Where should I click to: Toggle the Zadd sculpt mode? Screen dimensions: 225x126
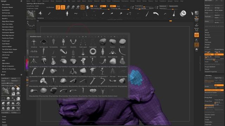113,6
